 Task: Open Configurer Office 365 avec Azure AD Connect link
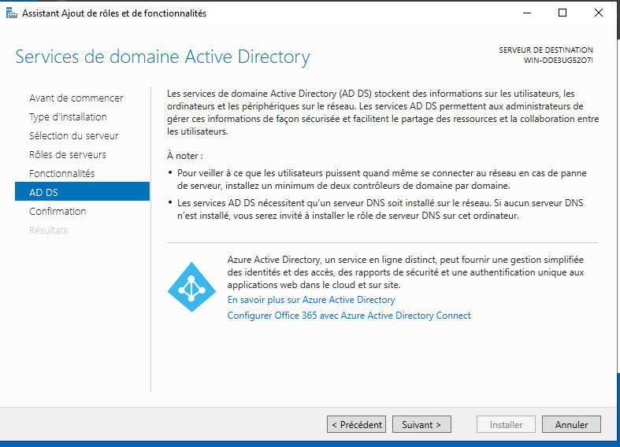[349, 316]
